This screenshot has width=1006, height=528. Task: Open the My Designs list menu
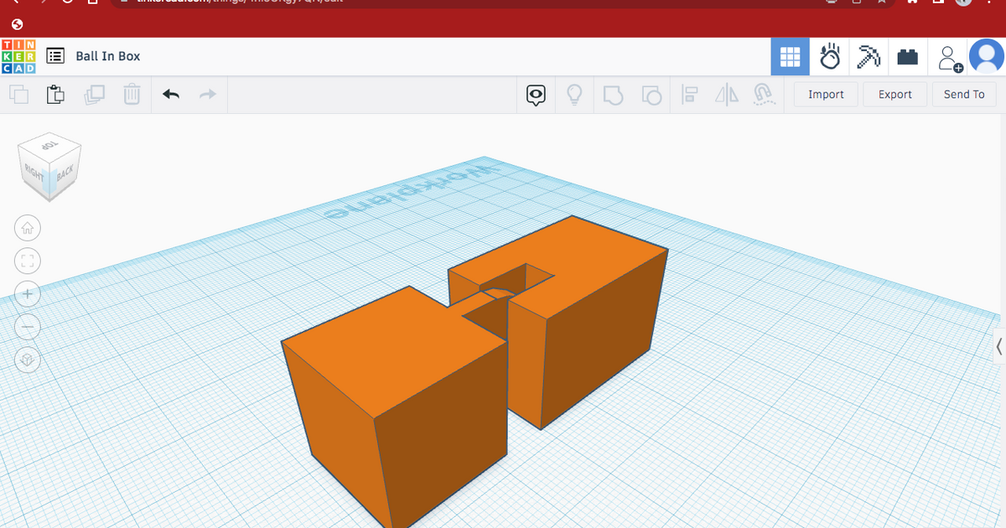[x=55, y=56]
